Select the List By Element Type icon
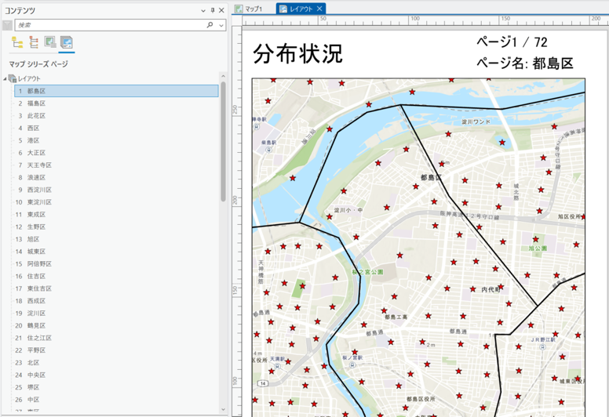Screen dimensions: 609x417 [35, 42]
